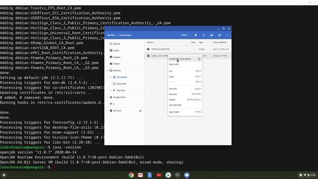Click the Files app shelf icon

[x=187, y=175]
